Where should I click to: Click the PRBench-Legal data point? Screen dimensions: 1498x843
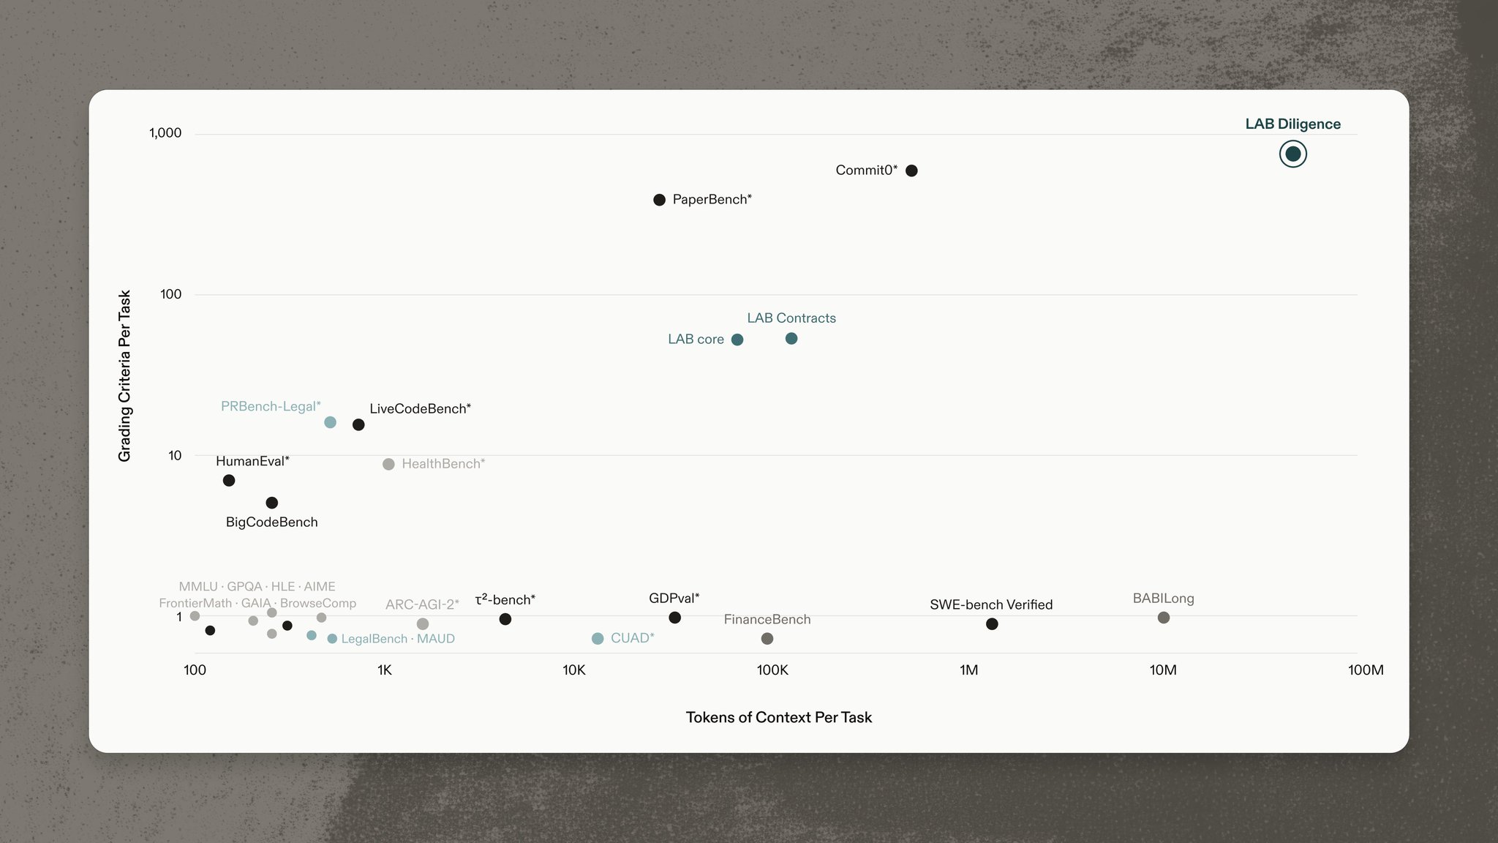coord(330,422)
